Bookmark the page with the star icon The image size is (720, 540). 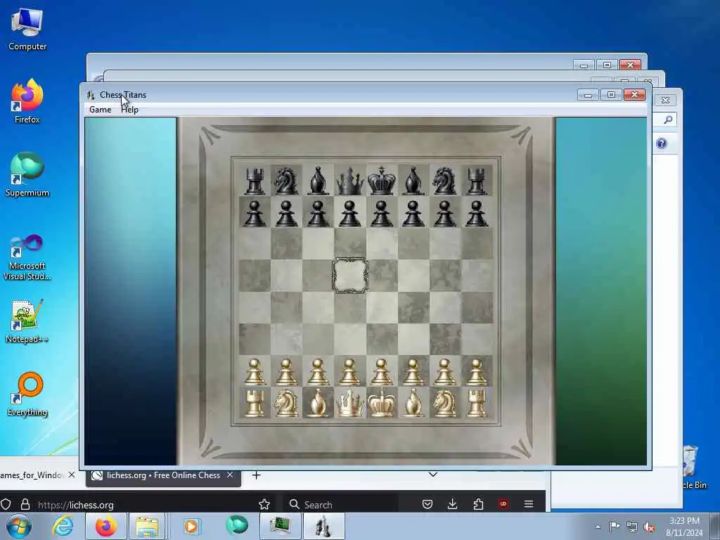coord(264,505)
